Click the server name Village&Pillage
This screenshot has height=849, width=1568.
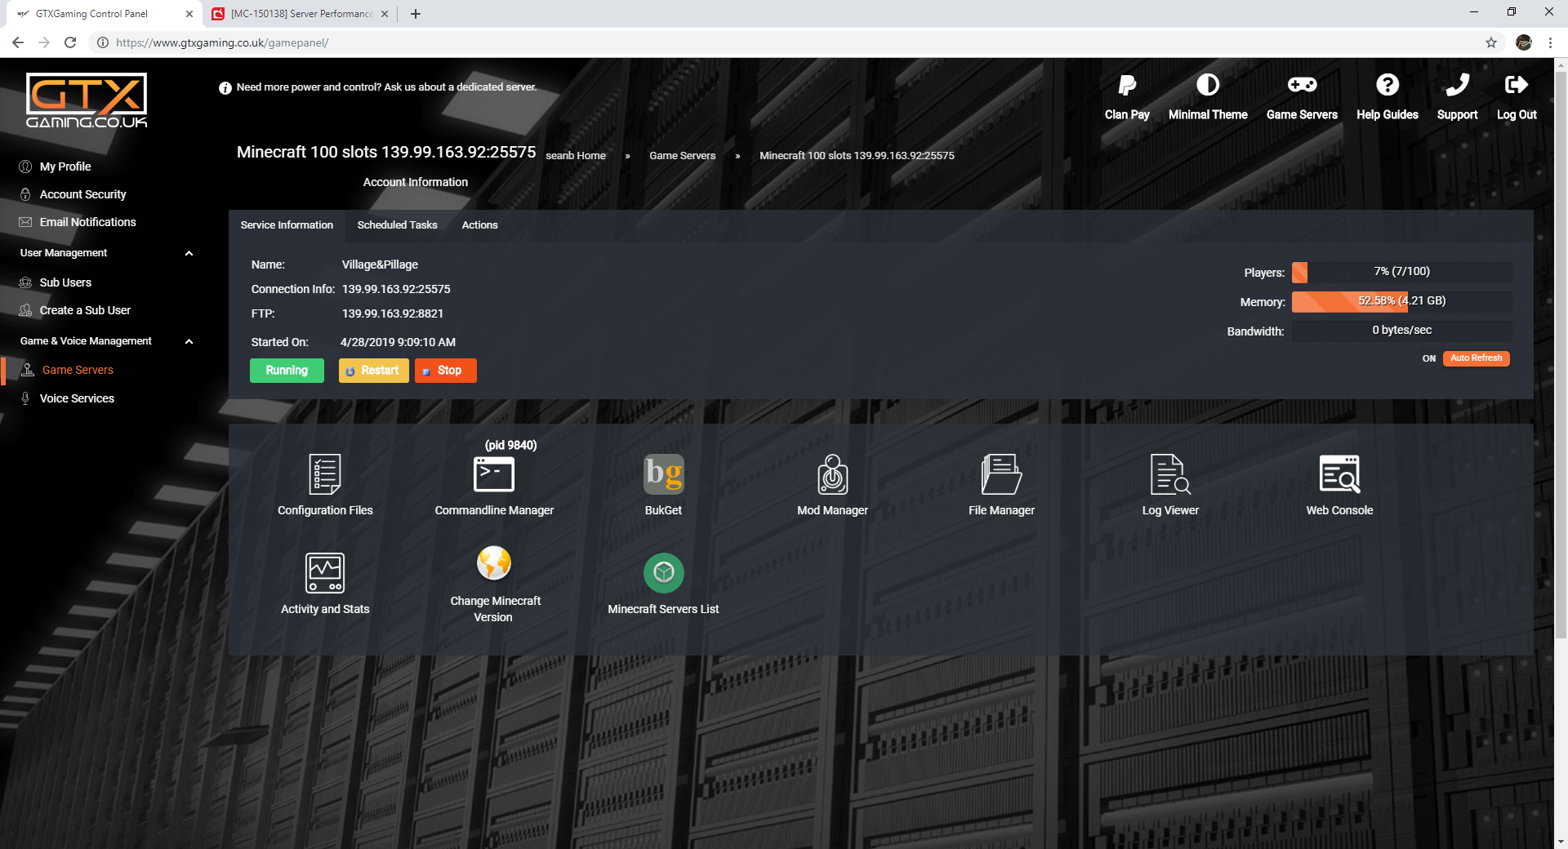380,264
